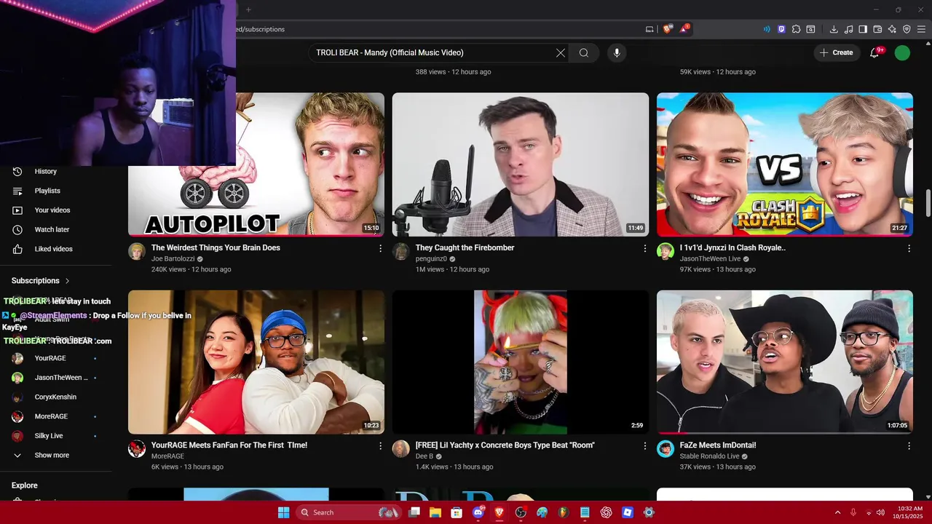
Task: Open Brave Rewards triangle icon
Action: [684, 29]
